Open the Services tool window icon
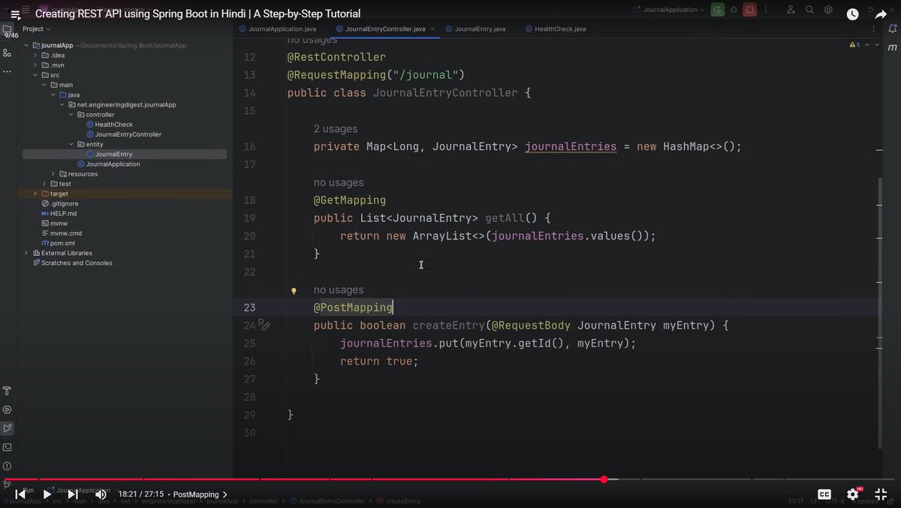901x508 pixels. click(x=8, y=410)
